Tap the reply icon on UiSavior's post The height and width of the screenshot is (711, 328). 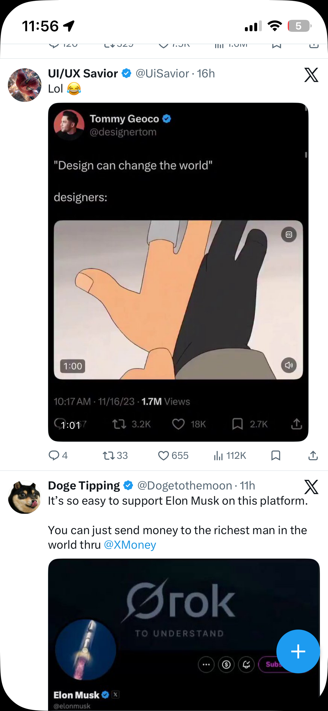(x=54, y=455)
